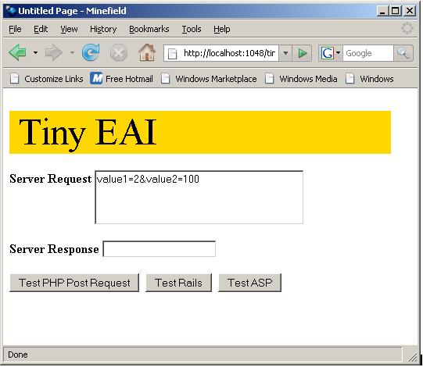Open the Tools menu
423x367 pixels.
click(192, 29)
